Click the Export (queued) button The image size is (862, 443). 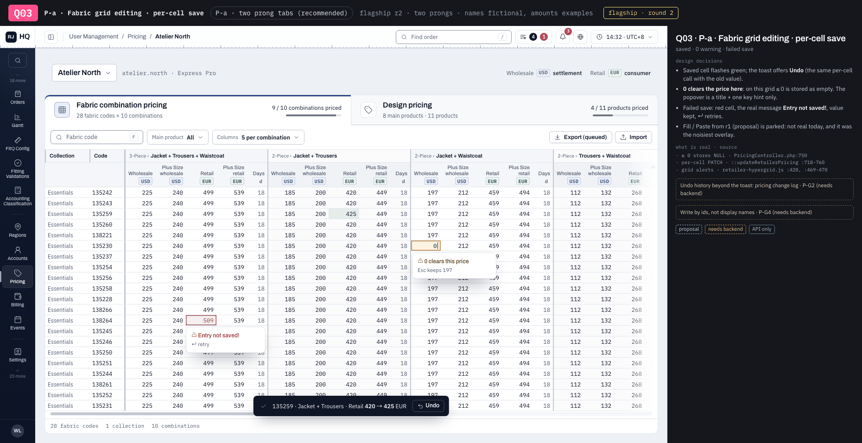(x=581, y=137)
